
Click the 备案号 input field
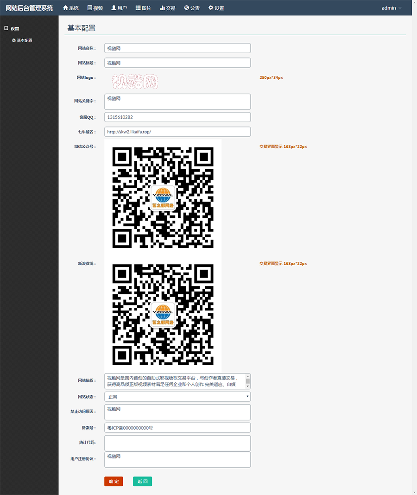point(177,428)
